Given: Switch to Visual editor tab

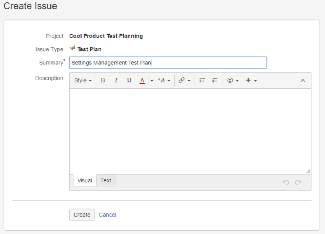Looking at the screenshot, I should click(x=85, y=180).
